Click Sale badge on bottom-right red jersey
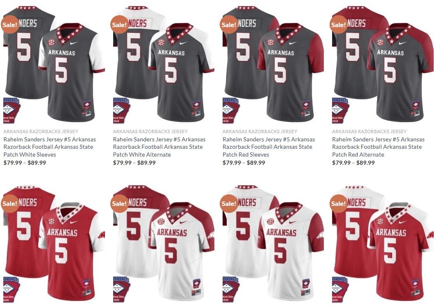 (339, 204)
